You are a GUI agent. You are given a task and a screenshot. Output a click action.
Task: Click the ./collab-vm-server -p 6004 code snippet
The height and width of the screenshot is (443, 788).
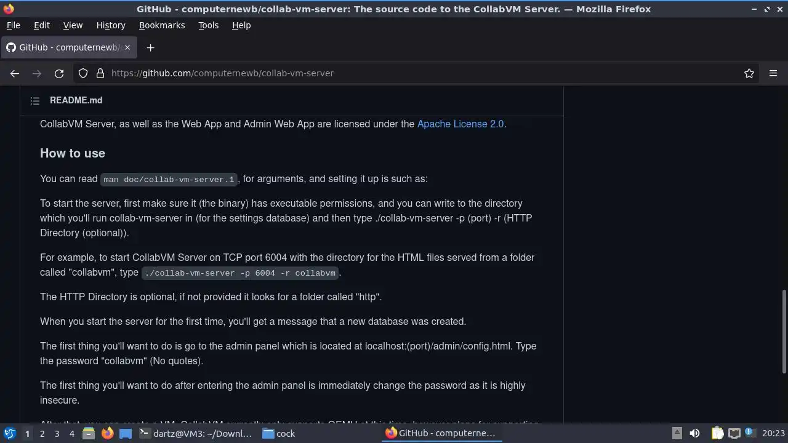tap(240, 273)
